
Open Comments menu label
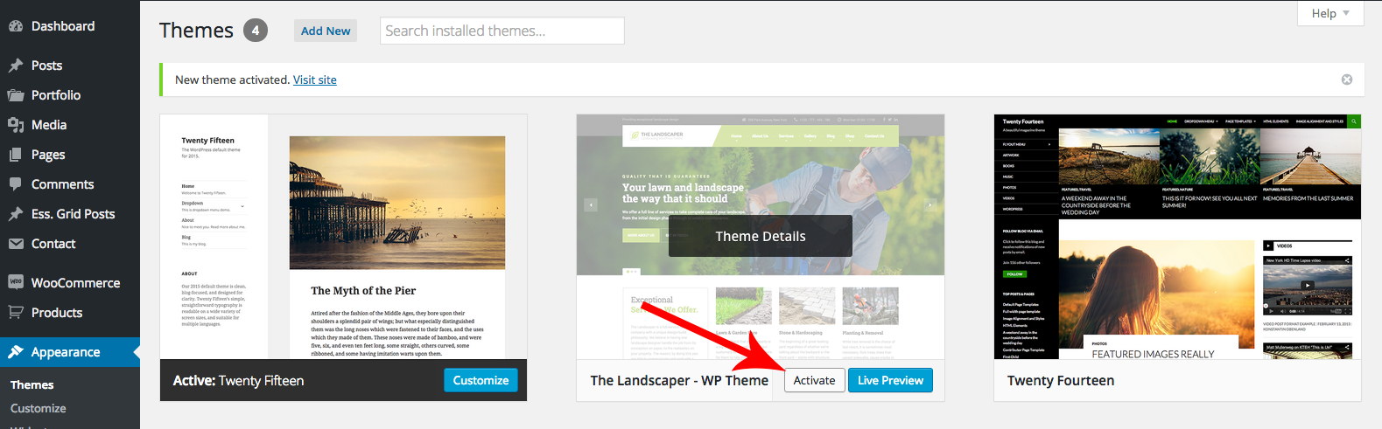tap(62, 184)
